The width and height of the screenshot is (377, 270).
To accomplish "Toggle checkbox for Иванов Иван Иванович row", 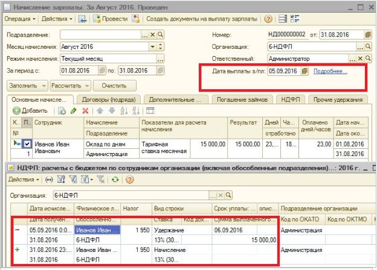I will 27,144.
